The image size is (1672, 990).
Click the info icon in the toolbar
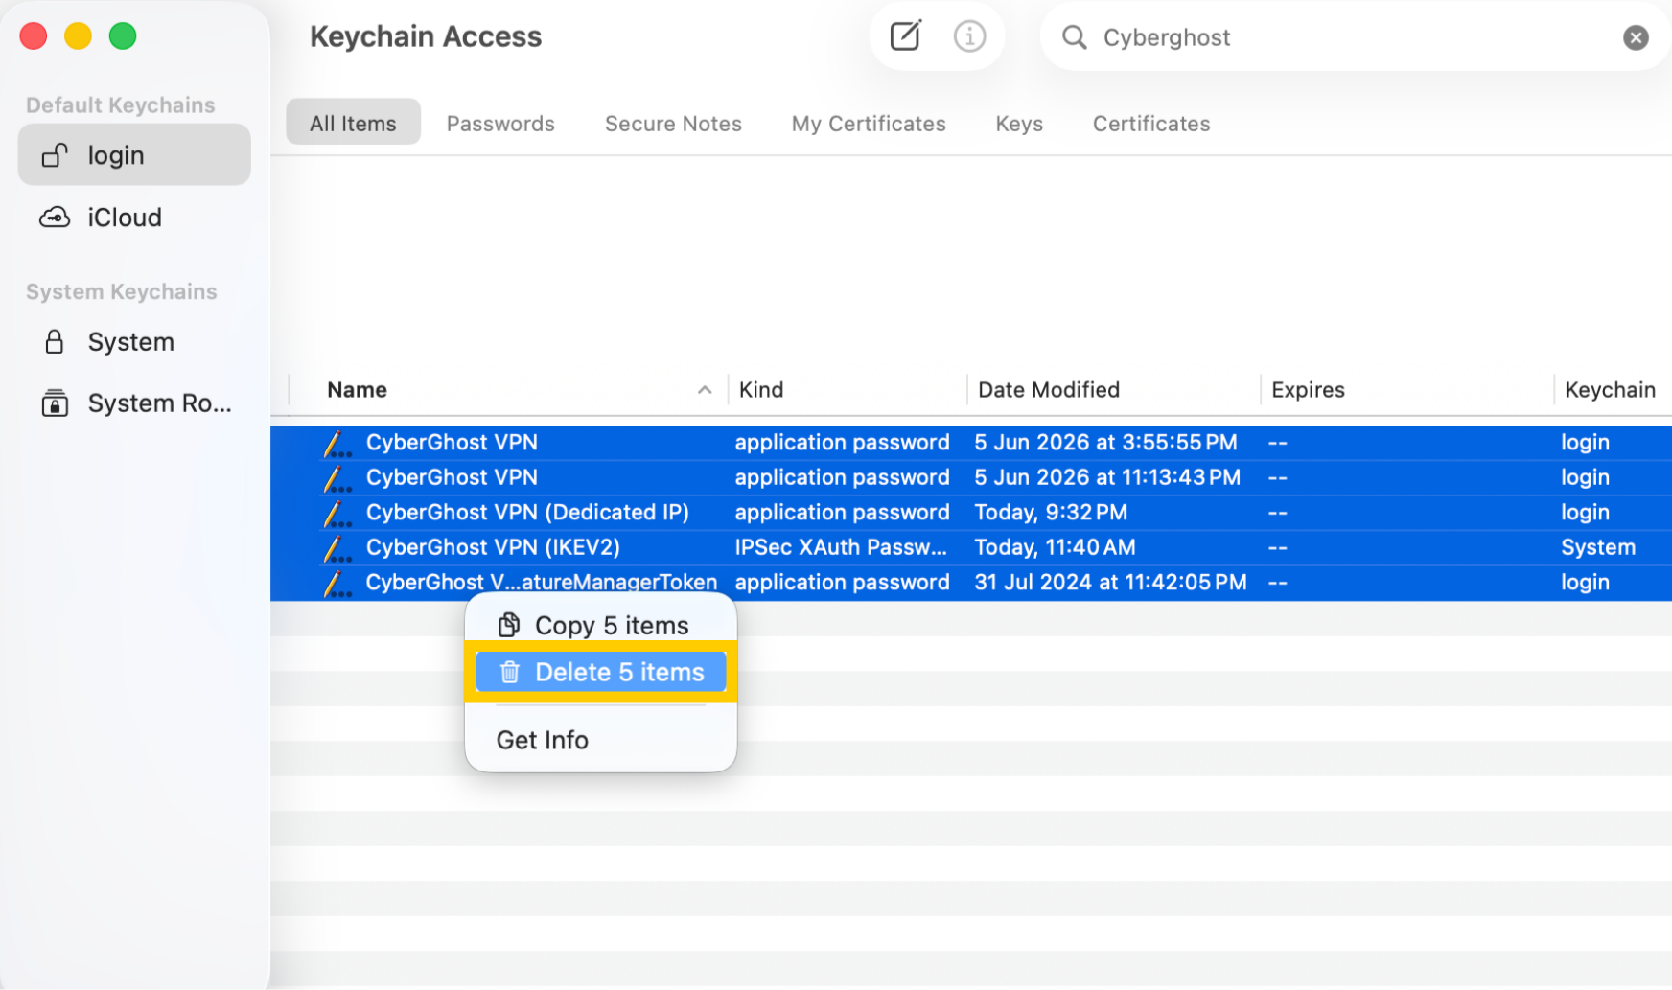969,36
